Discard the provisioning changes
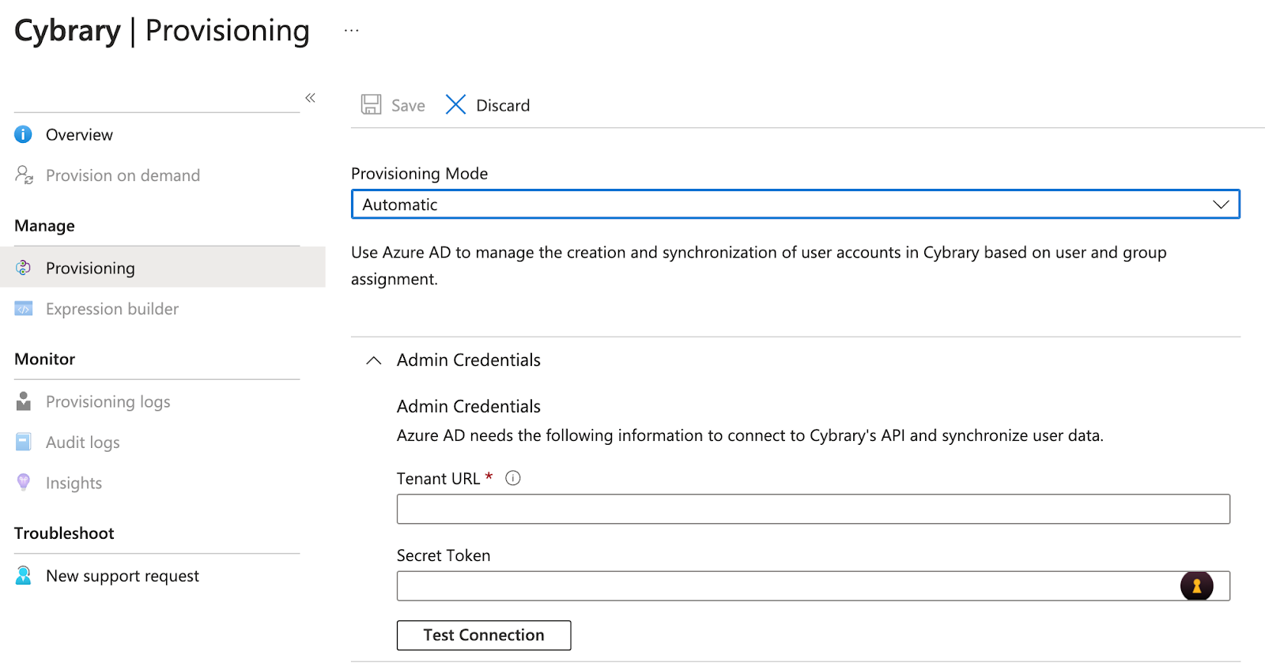Screen dimensions: 1265x666 click(488, 105)
